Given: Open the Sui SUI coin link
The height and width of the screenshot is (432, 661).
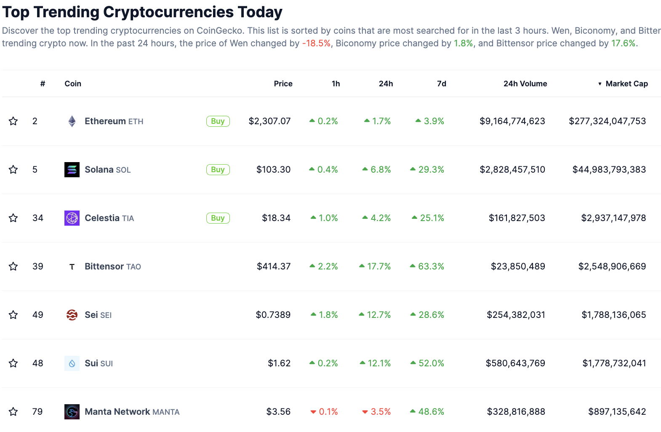Looking at the screenshot, I should pyautogui.click(x=99, y=363).
